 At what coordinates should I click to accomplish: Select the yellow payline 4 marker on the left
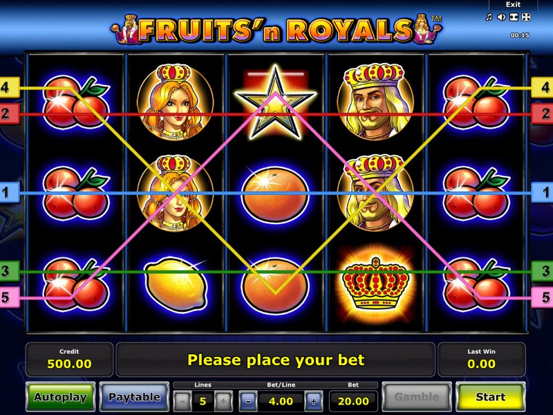pos(10,87)
